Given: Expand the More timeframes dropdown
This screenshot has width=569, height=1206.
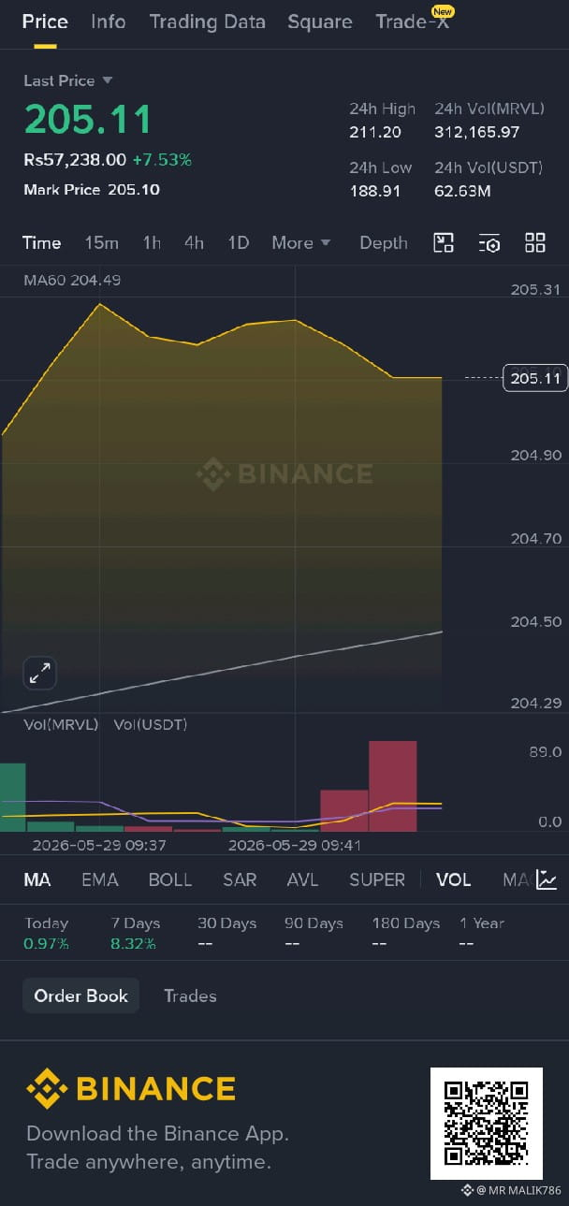Looking at the screenshot, I should (x=301, y=243).
